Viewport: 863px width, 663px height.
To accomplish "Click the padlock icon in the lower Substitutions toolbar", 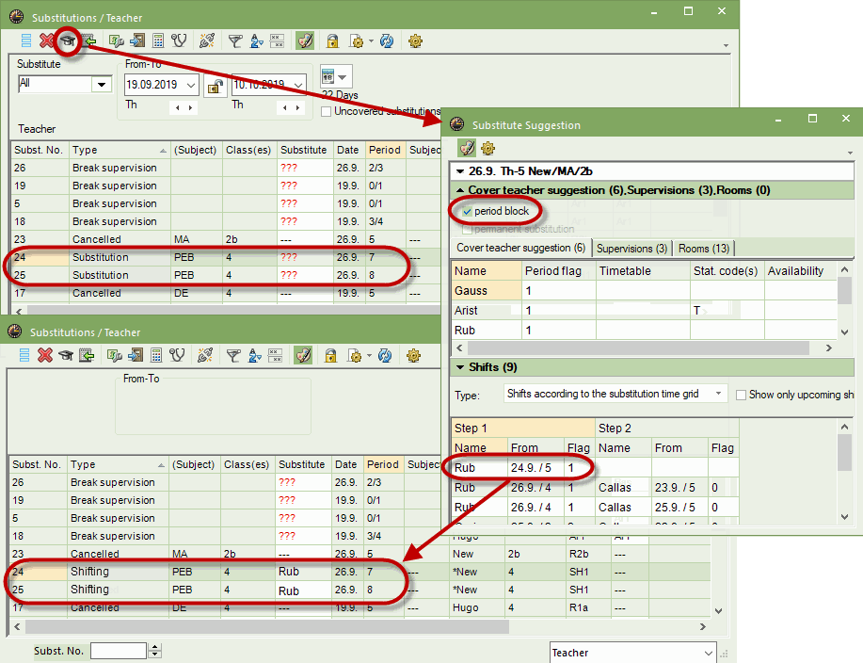I will (330, 356).
